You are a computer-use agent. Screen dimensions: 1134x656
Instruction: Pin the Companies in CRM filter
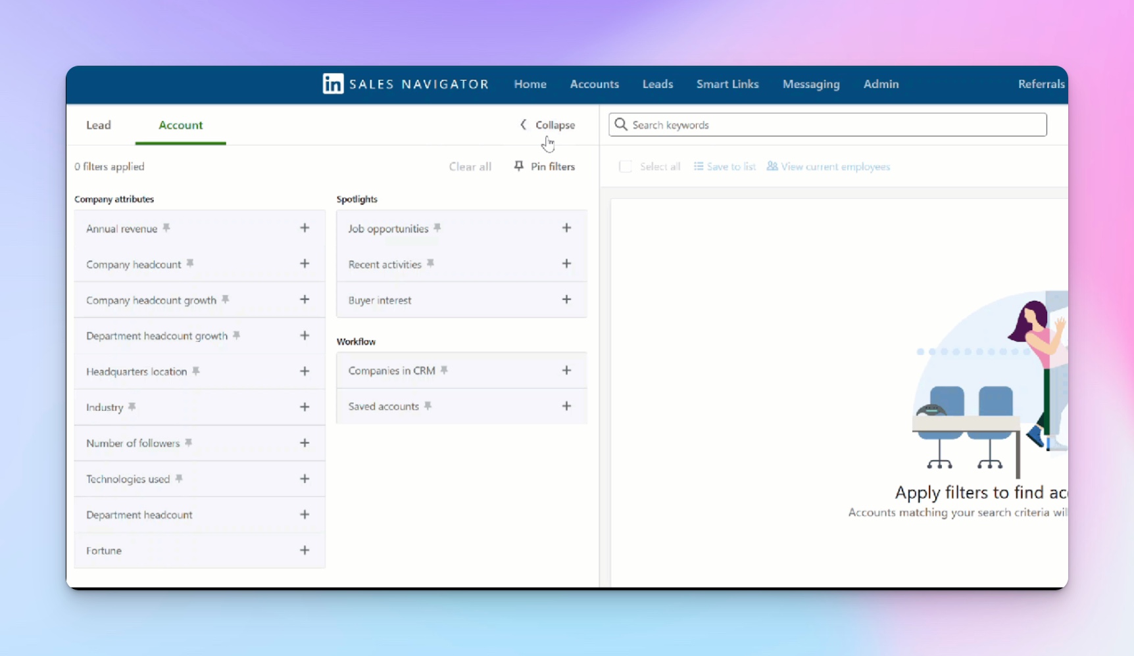(x=445, y=370)
